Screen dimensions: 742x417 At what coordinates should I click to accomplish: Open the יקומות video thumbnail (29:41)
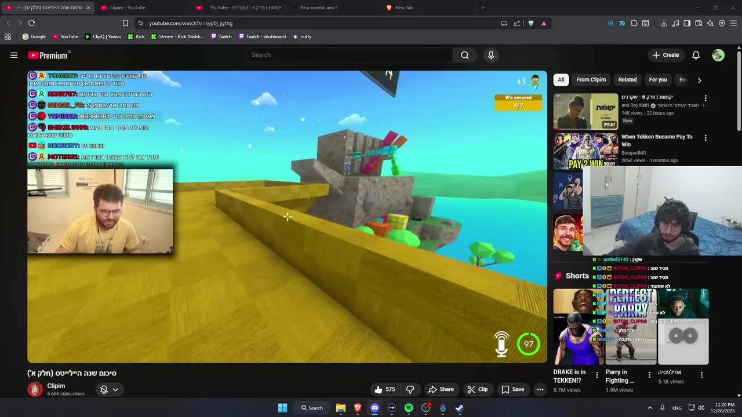coord(585,111)
